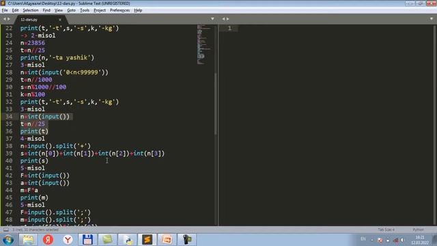437x246 pixels.
Task: Open the View menu
Action: coord(59,10)
